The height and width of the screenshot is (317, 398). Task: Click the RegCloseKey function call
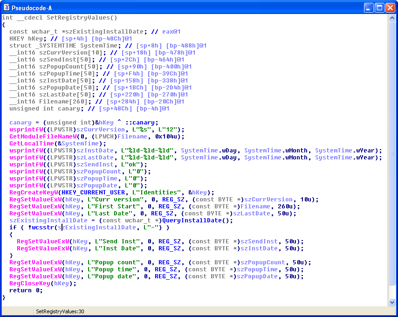30,283
